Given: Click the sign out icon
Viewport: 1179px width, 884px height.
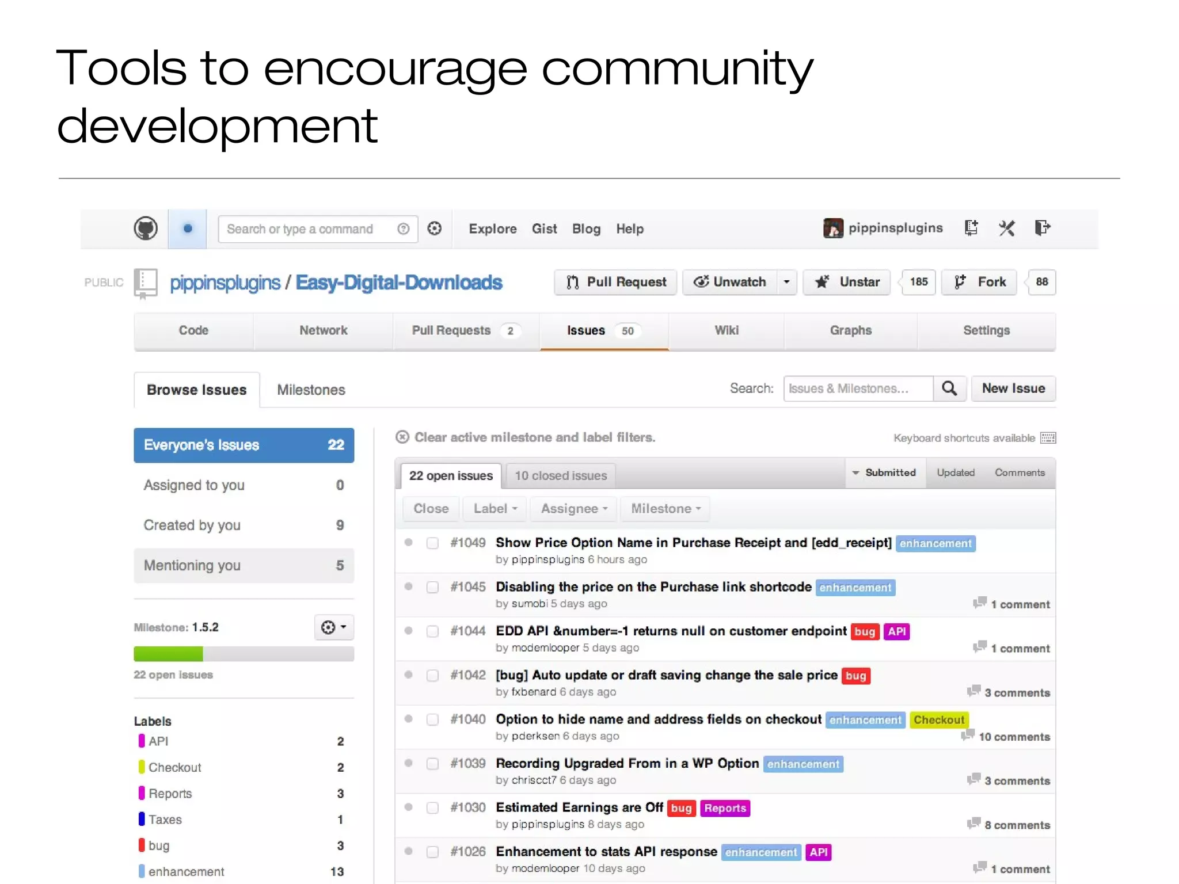Looking at the screenshot, I should pos(1043,228).
